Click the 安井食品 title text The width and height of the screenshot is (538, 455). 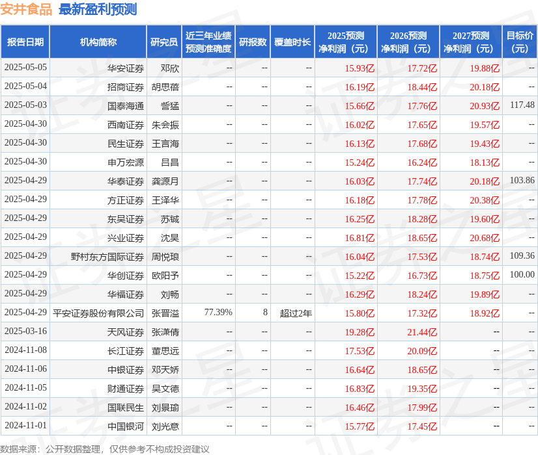coord(26,9)
